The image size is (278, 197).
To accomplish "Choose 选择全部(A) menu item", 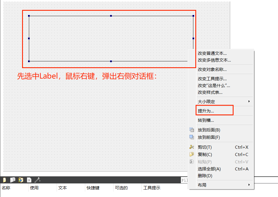I will pyautogui.click(x=221, y=169).
